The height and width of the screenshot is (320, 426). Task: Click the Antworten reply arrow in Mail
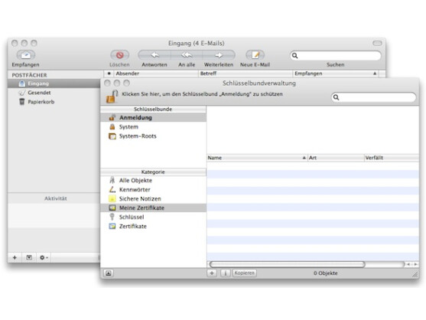click(154, 55)
